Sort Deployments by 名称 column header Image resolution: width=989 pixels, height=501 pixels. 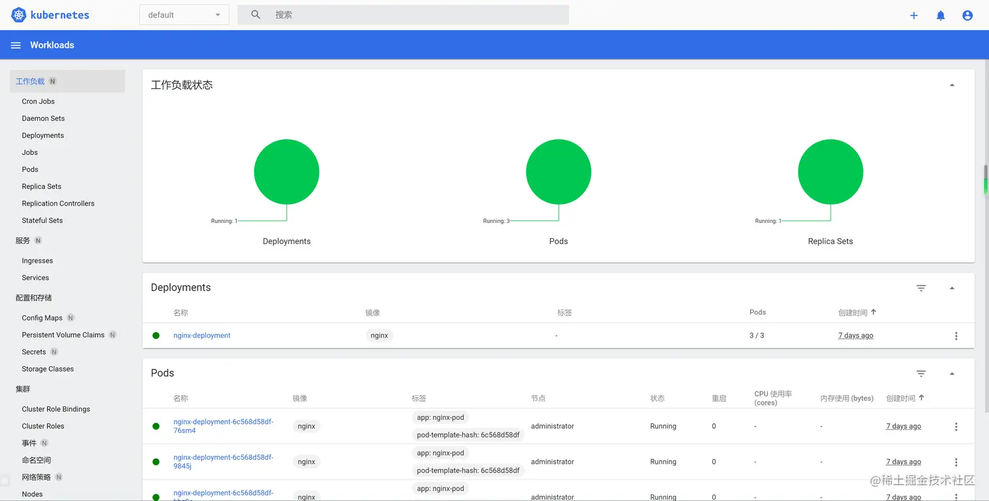(x=181, y=313)
